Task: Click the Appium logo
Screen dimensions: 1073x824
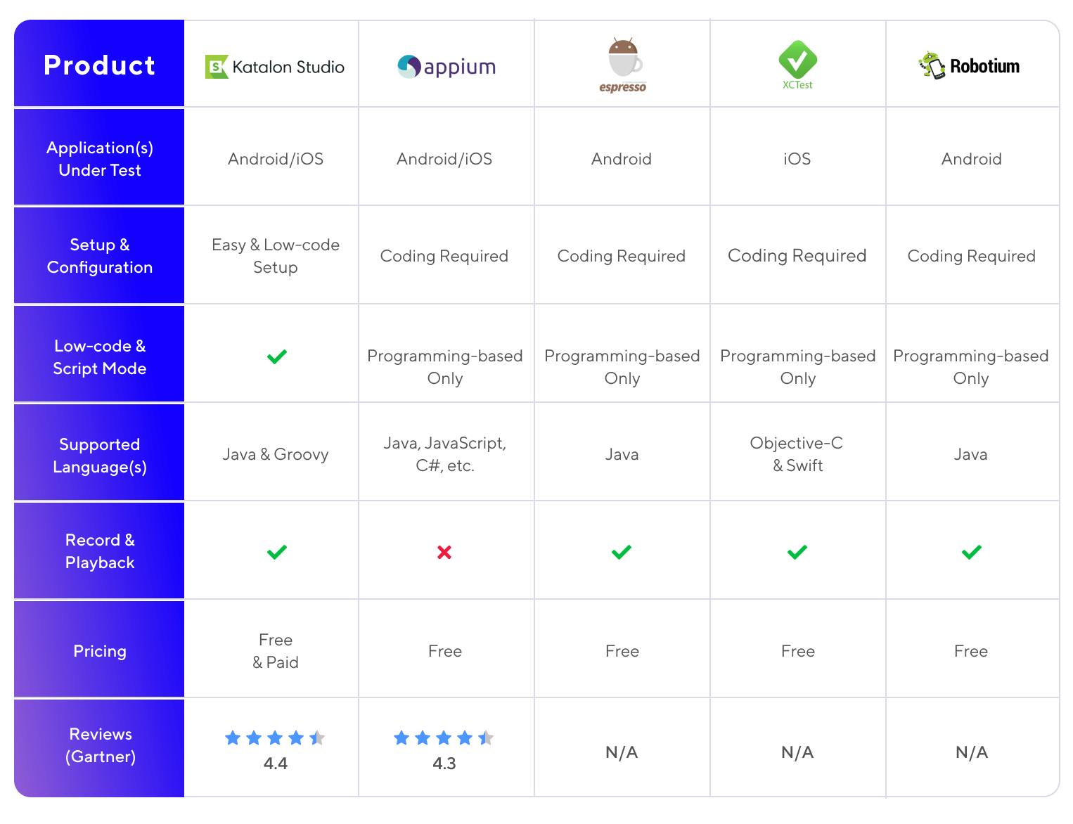Action: point(446,67)
